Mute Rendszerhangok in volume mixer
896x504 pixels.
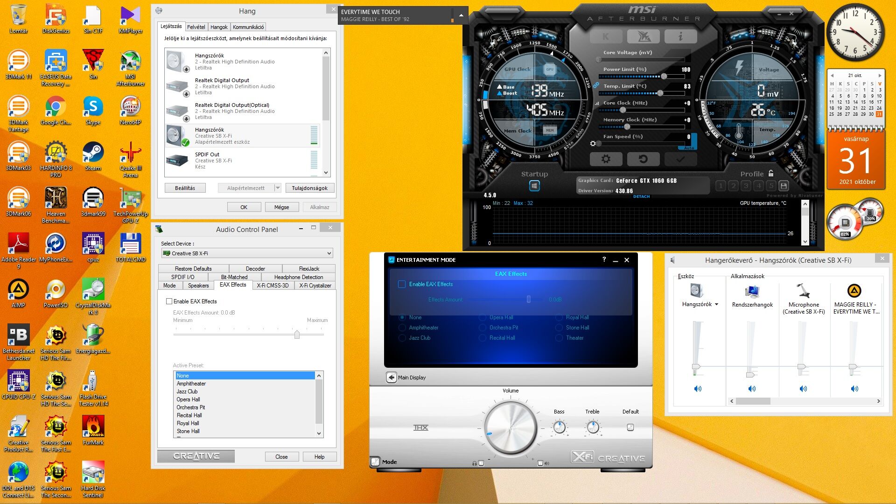tap(752, 388)
